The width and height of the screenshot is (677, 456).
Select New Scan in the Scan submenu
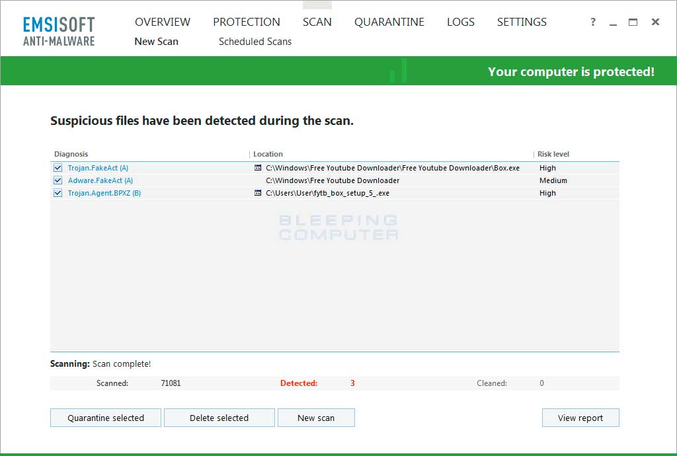(156, 41)
